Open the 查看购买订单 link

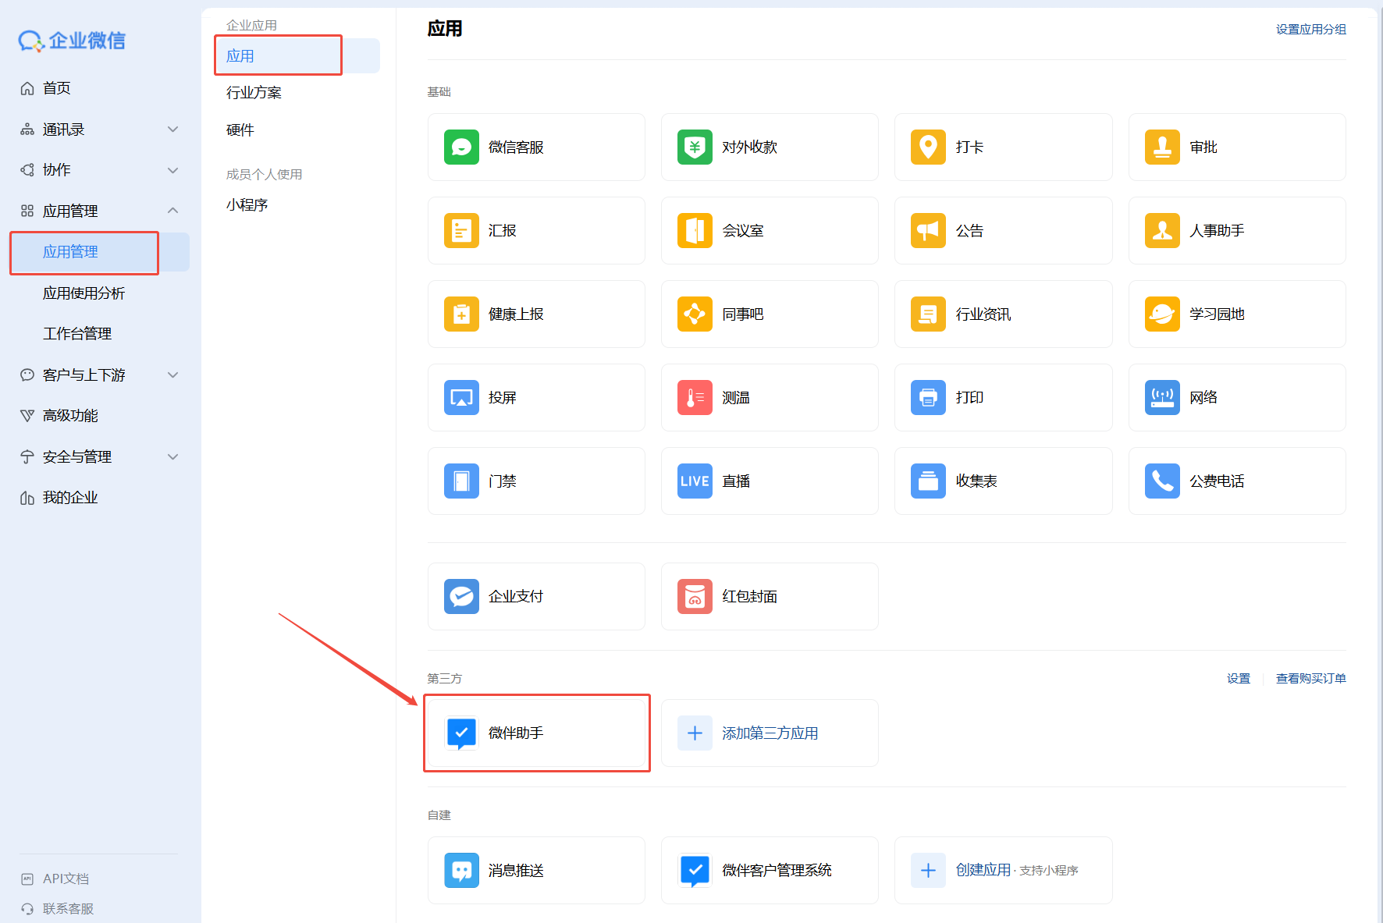[x=1310, y=679]
